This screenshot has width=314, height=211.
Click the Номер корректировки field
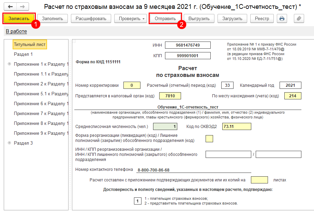[x=132, y=85]
